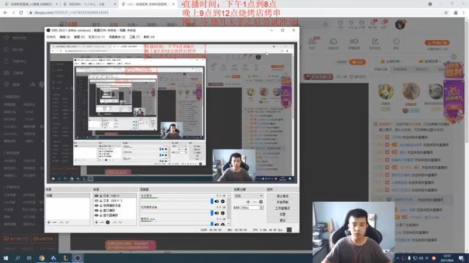Open Douyu history clock icon
Screen dimensions: 469x263
(x=341, y=24)
